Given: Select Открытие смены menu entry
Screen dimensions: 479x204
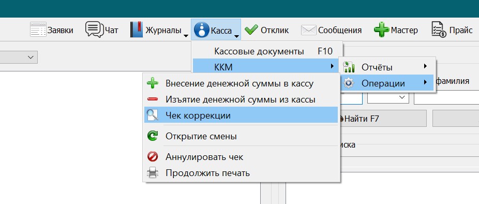Looking at the screenshot, I should pos(241,136).
